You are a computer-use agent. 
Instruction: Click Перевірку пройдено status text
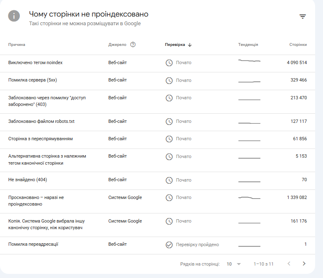pyautogui.click(x=197, y=244)
